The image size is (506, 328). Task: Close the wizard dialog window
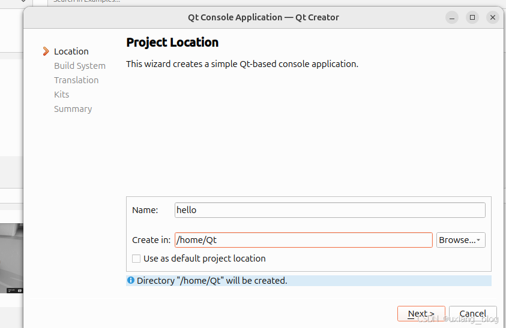[493, 17]
